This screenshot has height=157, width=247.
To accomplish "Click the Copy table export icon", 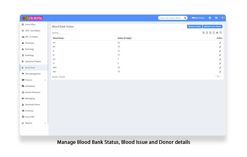I will tap(203, 33).
